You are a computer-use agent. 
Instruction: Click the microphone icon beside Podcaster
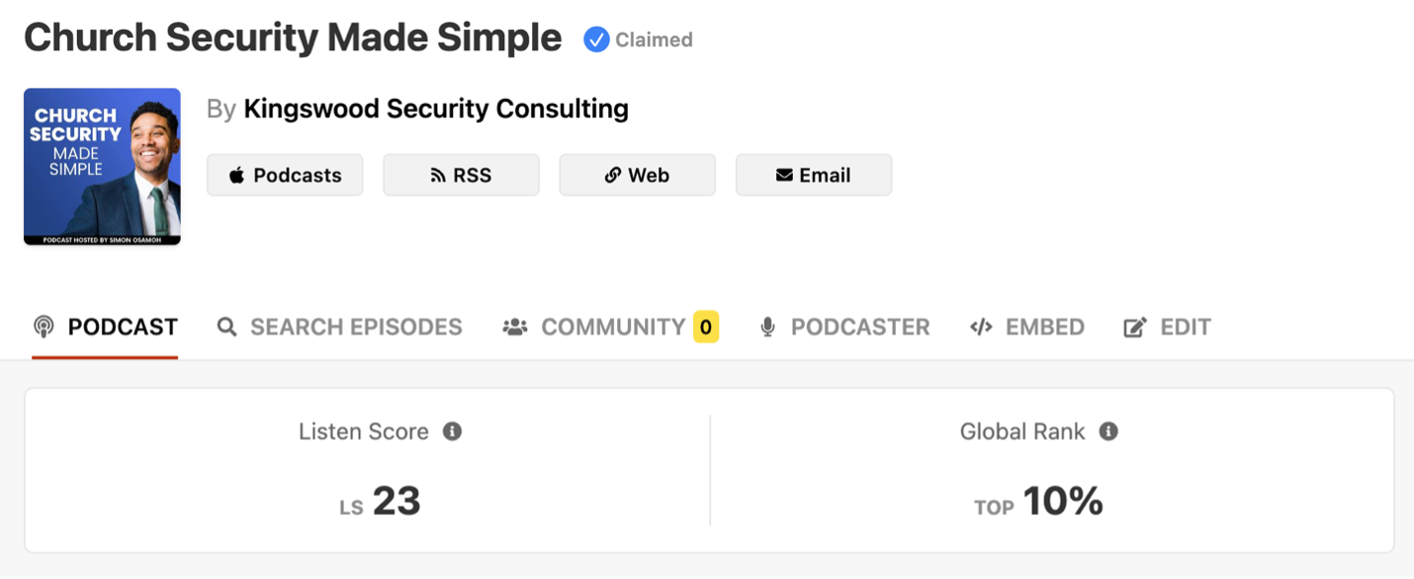coord(767,327)
